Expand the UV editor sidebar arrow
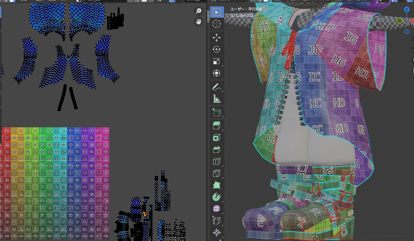This screenshot has width=414, height=241. click(205, 11)
